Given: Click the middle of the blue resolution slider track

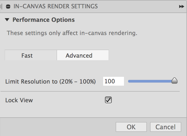Looking at the screenshot, I should pyautogui.click(x=151, y=81).
